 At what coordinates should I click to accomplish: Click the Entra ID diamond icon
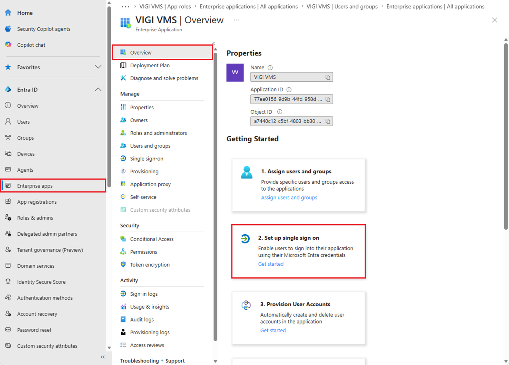pyautogui.click(x=8, y=89)
